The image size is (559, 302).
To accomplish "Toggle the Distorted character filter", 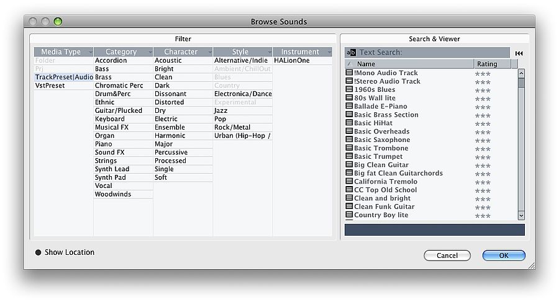I will 170,102.
